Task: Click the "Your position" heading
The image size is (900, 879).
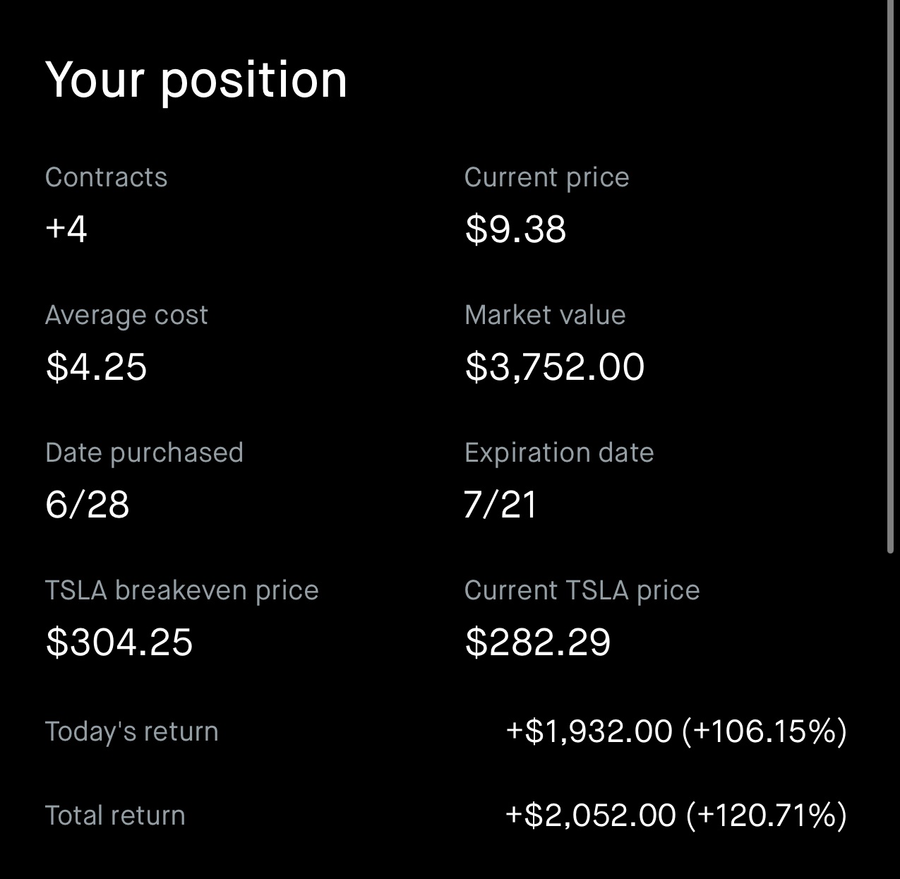Action: 196,80
